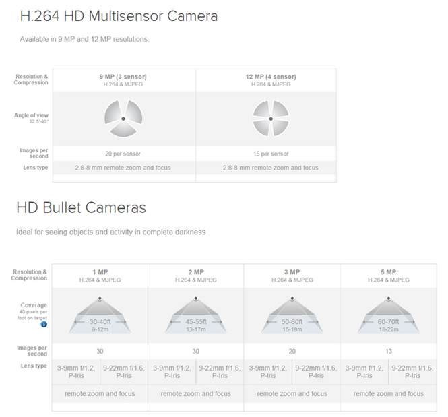Choose the 2 MP bullet camera column header
This screenshot has width=448, height=417.
195,276
